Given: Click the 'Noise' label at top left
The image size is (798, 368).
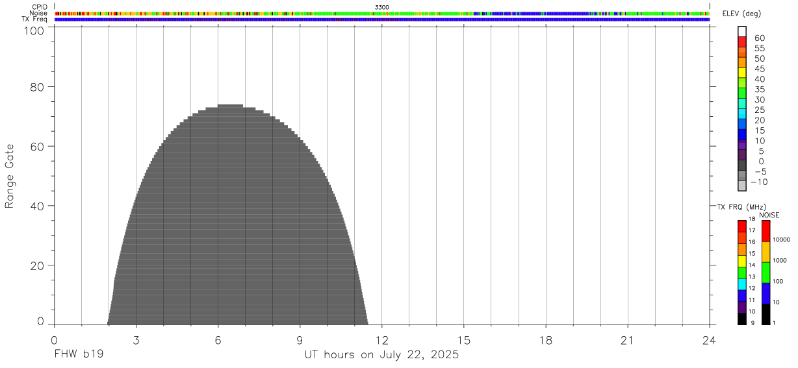Looking at the screenshot, I should [x=39, y=13].
